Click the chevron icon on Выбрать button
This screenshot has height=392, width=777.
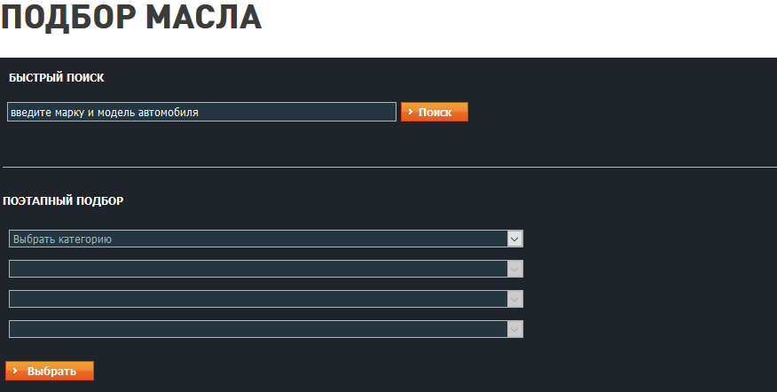click(x=16, y=371)
